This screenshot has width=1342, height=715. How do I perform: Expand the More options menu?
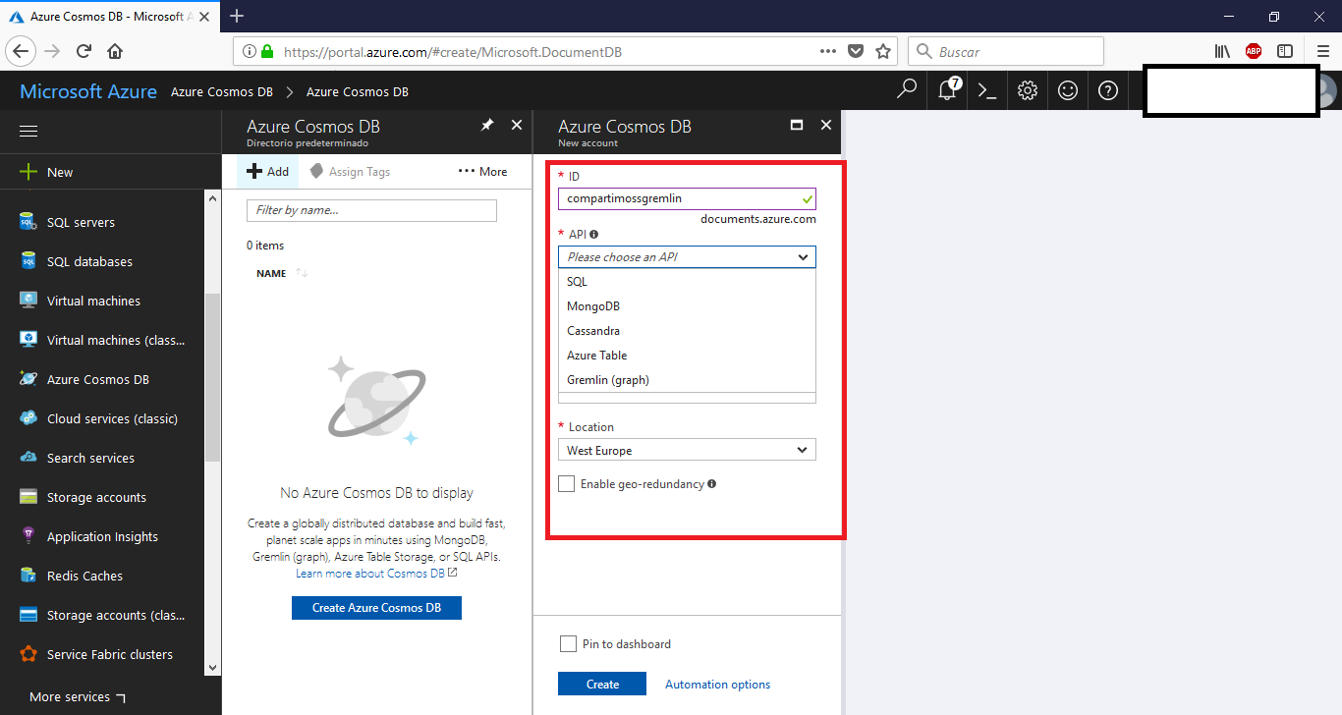(482, 172)
